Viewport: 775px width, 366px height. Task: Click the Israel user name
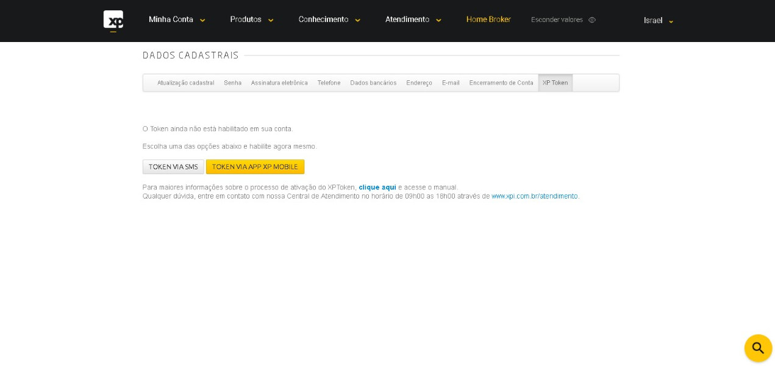tap(653, 20)
